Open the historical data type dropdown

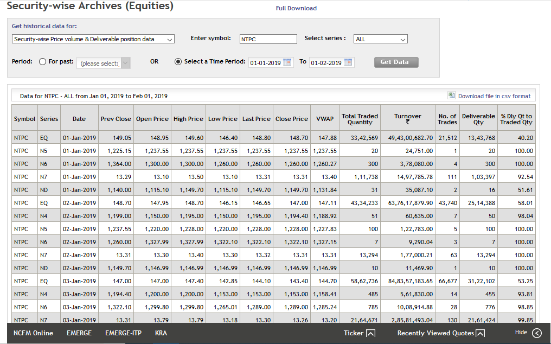tap(93, 39)
